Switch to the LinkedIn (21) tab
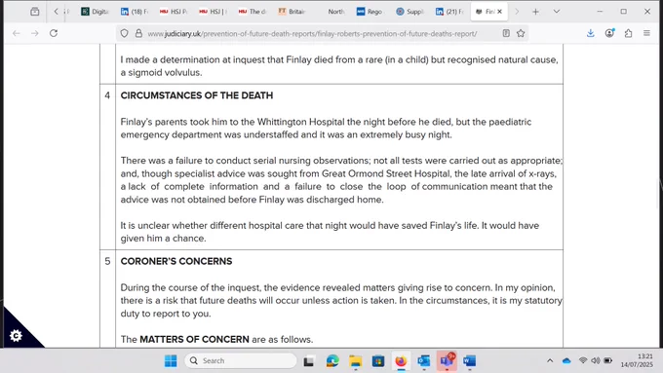Viewport: 663px width, 373px height. point(449,12)
